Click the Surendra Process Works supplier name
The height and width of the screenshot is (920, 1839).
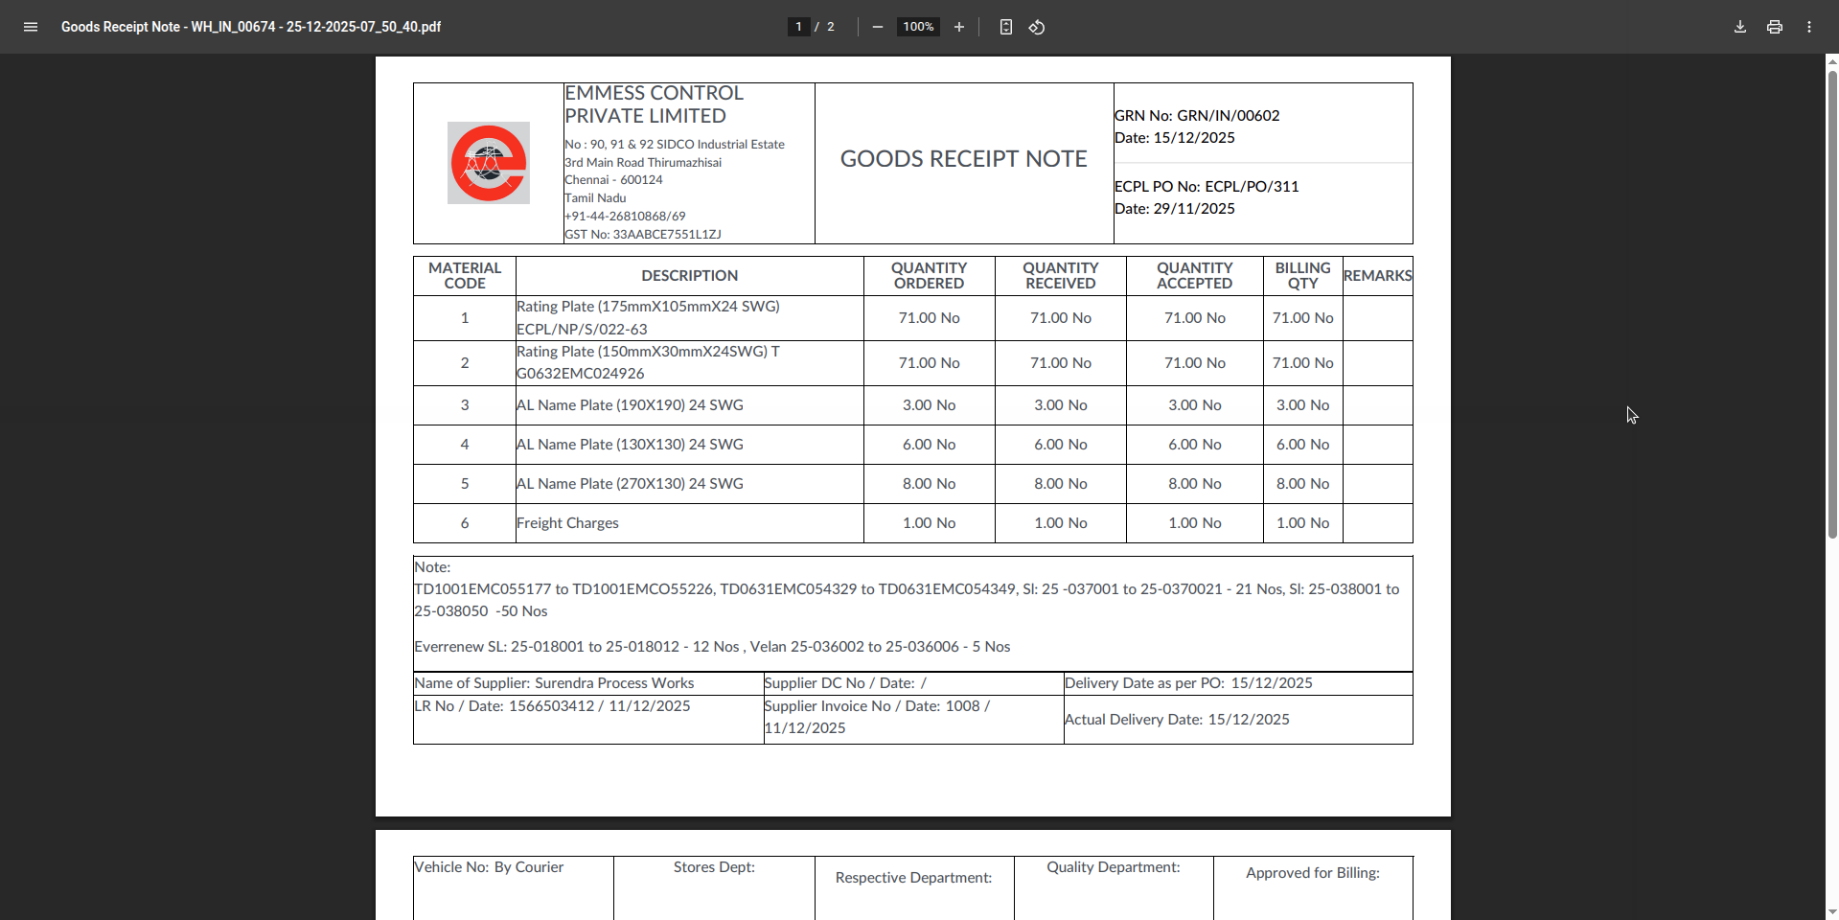[614, 683]
